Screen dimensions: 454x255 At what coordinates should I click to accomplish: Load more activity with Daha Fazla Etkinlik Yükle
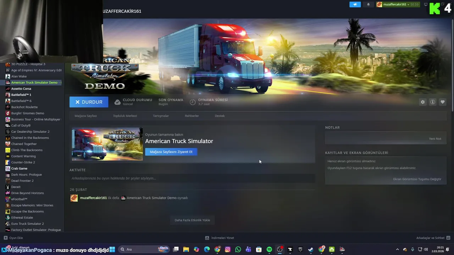(x=192, y=220)
